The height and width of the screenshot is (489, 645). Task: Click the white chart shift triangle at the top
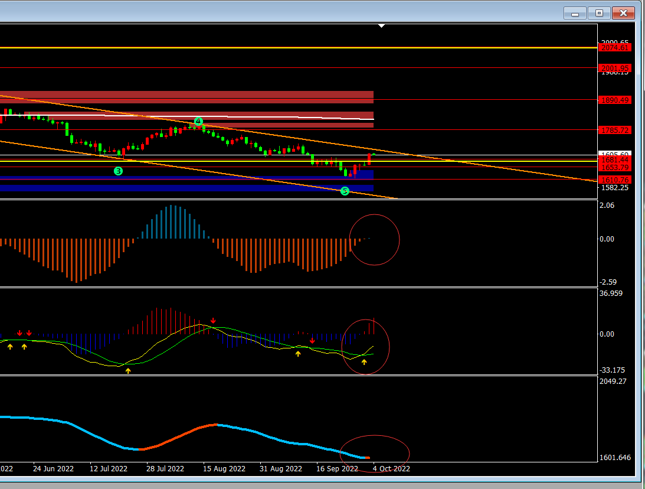382,26
